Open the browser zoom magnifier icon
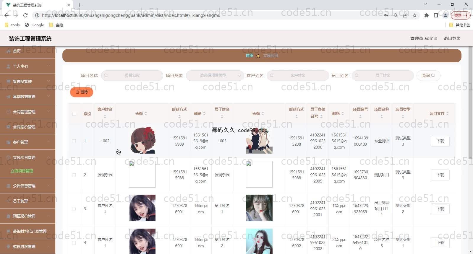 pos(396,15)
